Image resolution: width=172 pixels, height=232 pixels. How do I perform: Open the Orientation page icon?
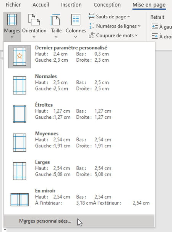[x=34, y=20]
